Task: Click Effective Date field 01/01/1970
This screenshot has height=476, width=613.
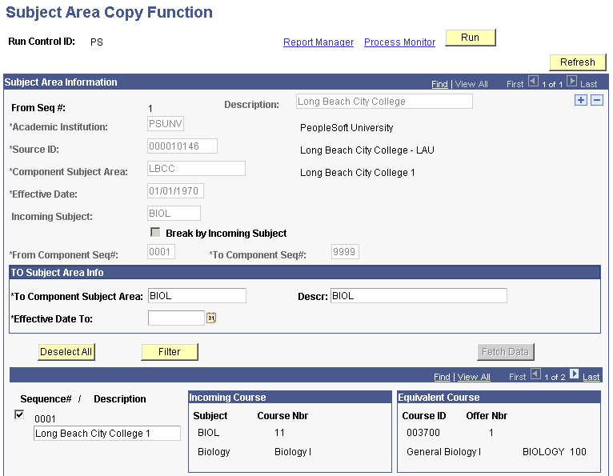Action: [x=175, y=191]
